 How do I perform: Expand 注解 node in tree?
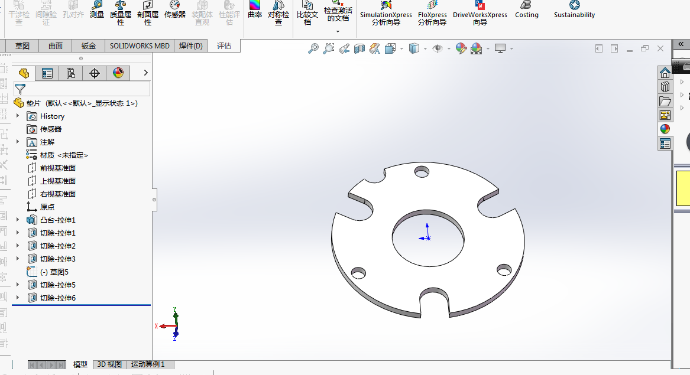pyautogui.click(x=18, y=142)
